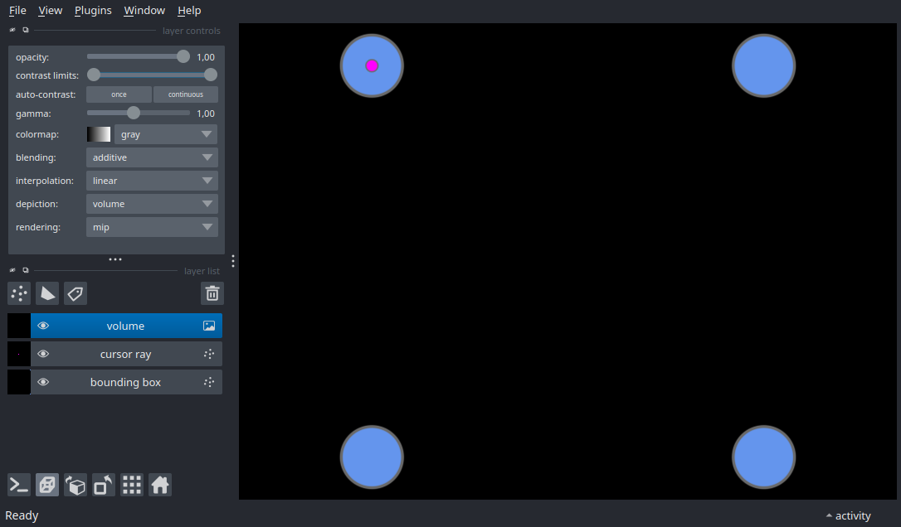Create a new shapes layer
The image size is (901, 527).
click(x=47, y=293)
